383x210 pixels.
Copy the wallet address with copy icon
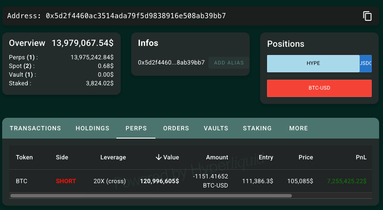click(x=367, y=16)
